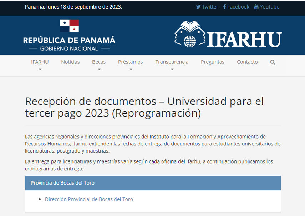This screenshot has width=305, height=216.
Task: Go to the Noticias page
Action: click(70, 62)
